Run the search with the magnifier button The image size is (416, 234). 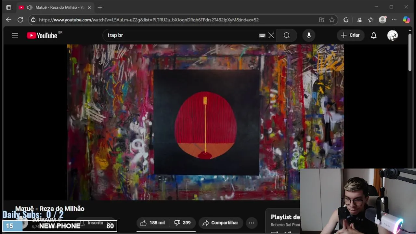pyautogui.click(x=287, y=35)
